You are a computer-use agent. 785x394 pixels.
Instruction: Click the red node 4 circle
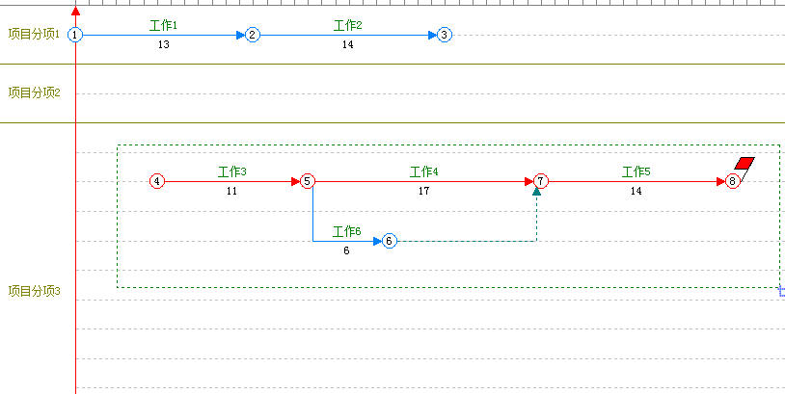tap(157, 181)
